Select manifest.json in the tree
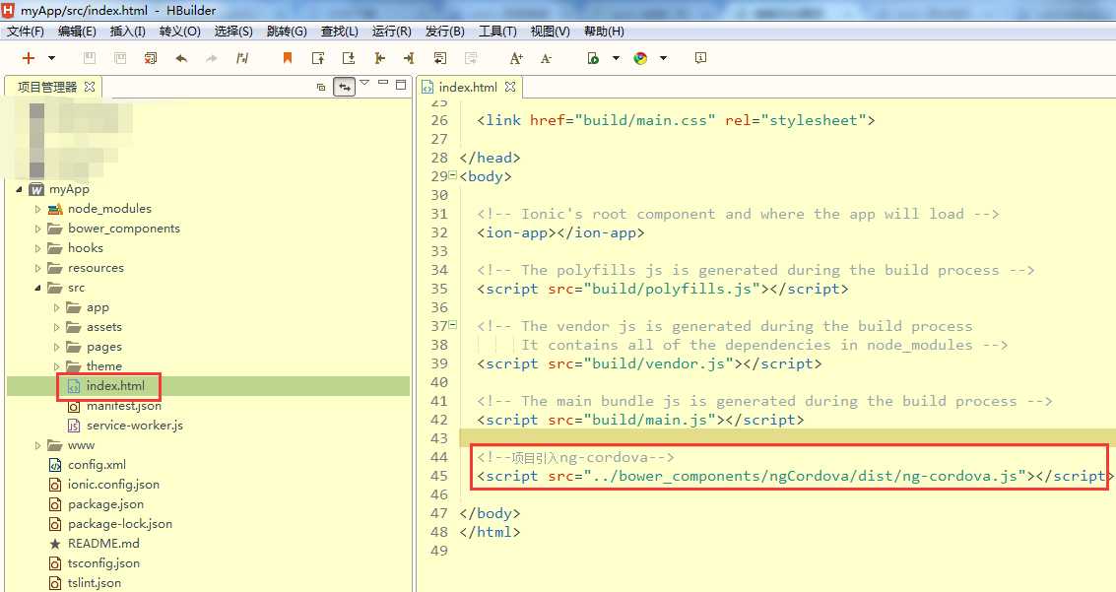The height and width of the screenshot is (592, 1116). click(123, 406)
